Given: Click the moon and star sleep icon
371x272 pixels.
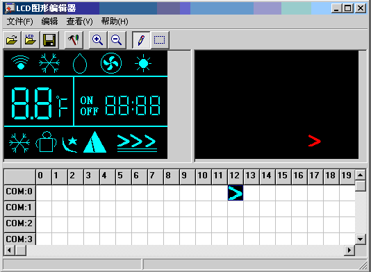Looking at the screenshot, I should click(70, 144).
